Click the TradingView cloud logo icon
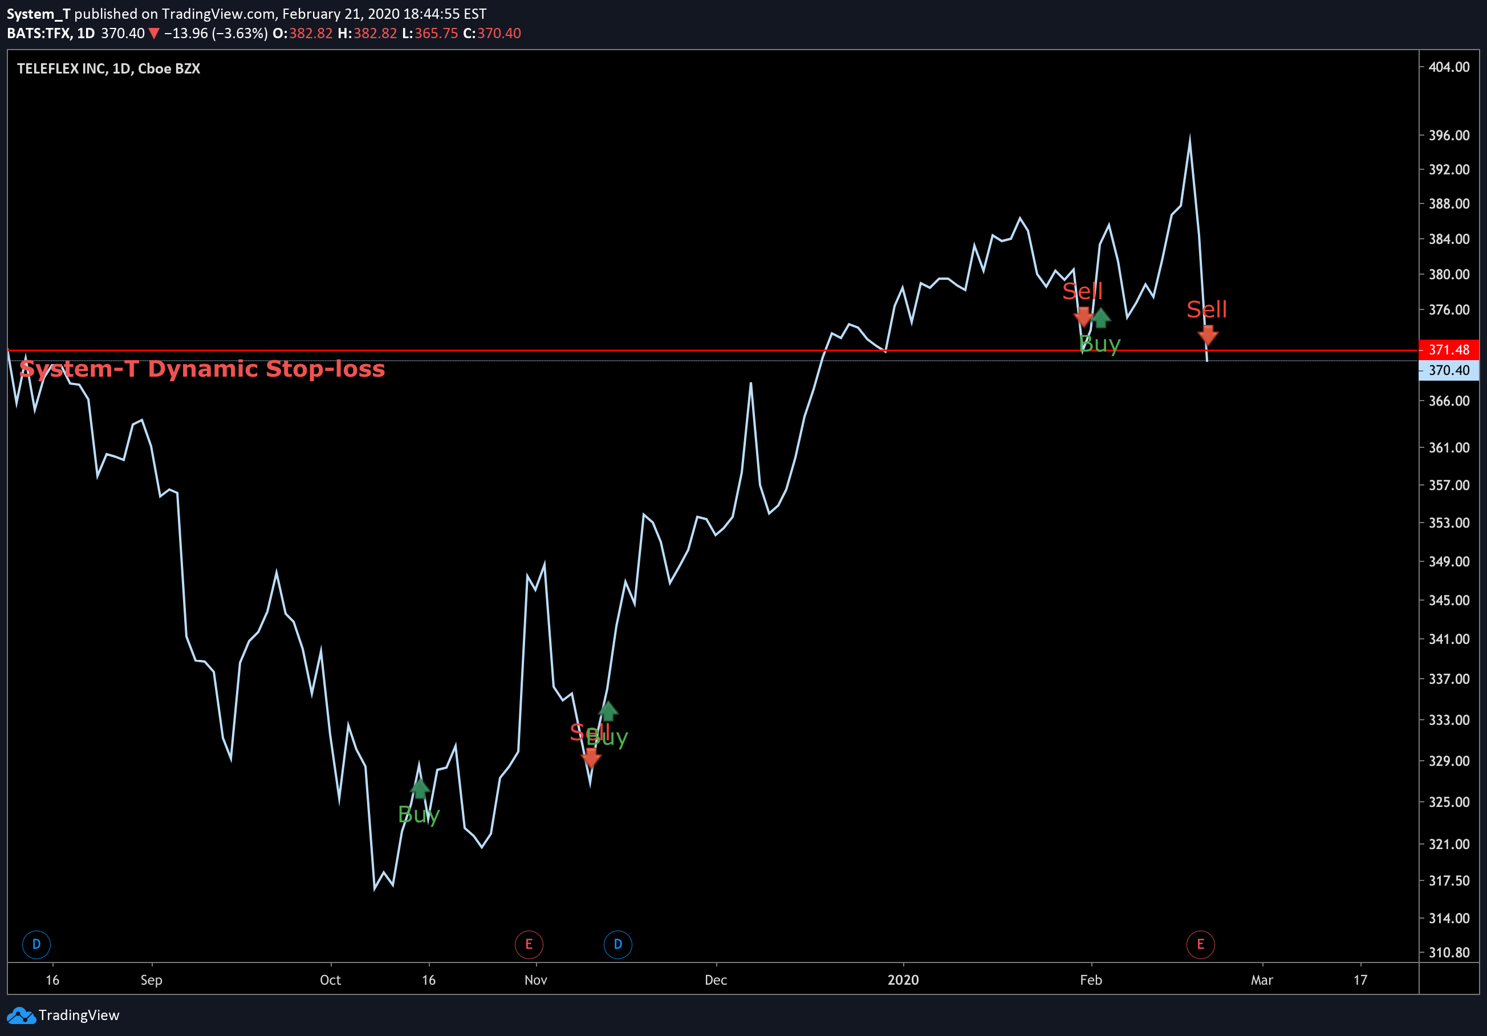1487x1036 pixels. [x=21, y=1015]
